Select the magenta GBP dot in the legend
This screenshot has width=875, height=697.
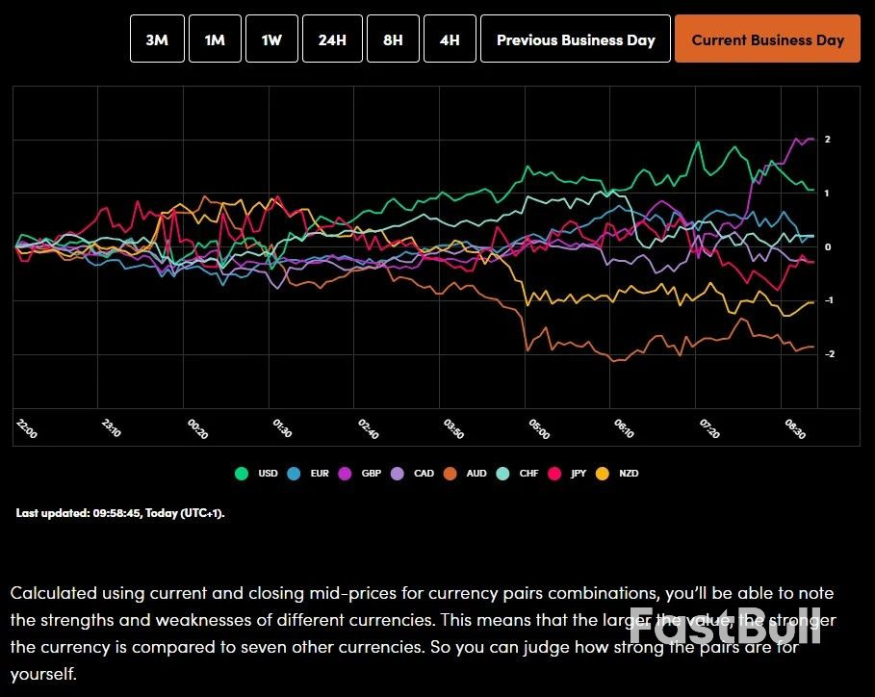click(x=346, y=473)
